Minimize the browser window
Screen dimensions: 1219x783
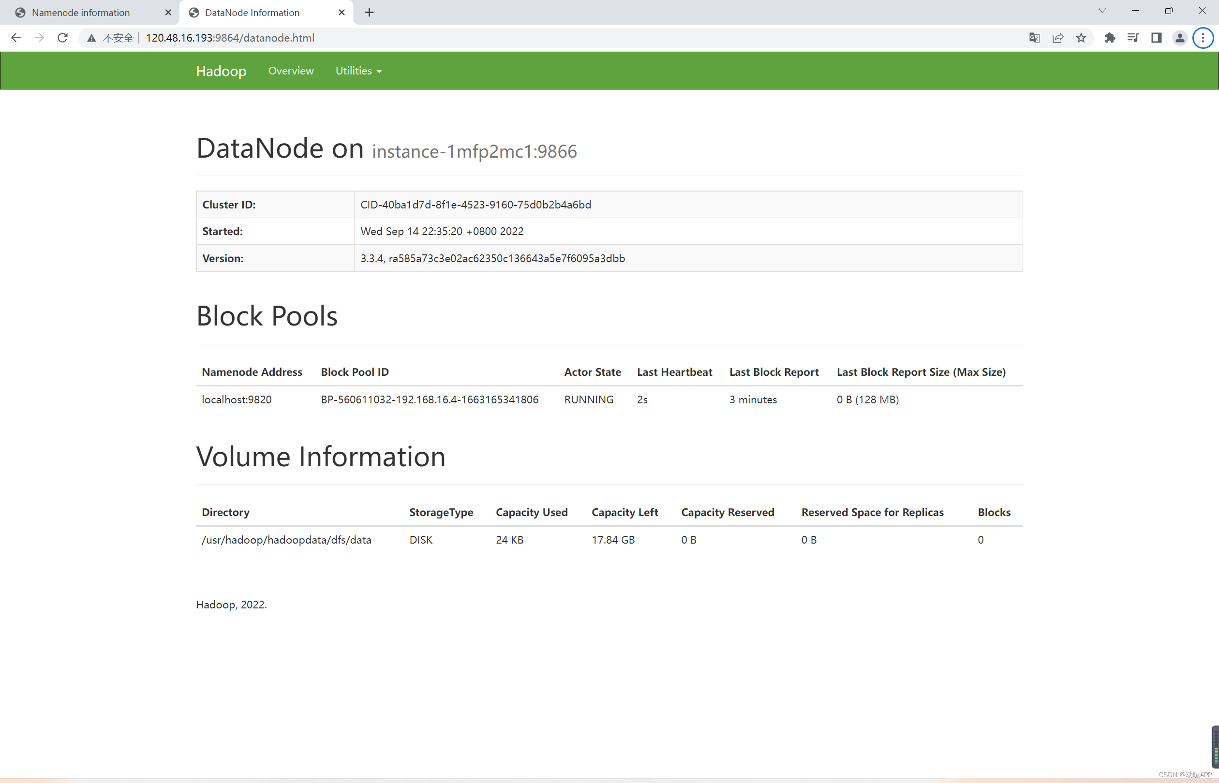[x=1135, y=11]
